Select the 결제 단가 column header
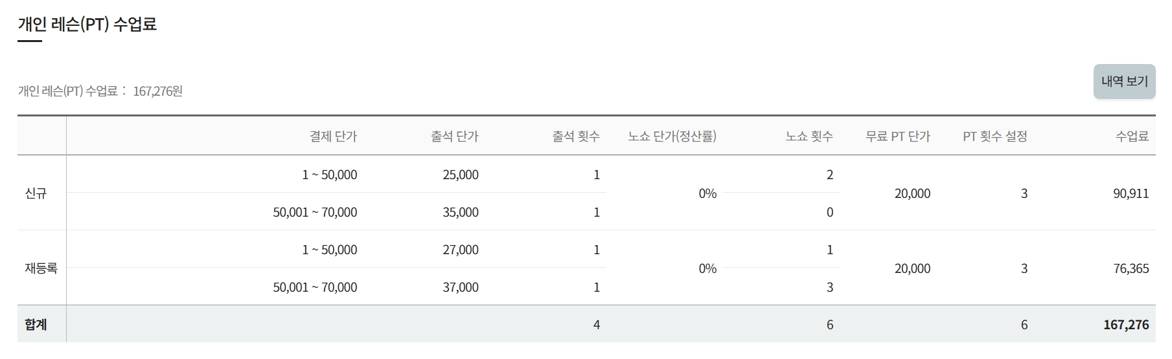This screenshot has width=1172, height=359. click(333, 136)
